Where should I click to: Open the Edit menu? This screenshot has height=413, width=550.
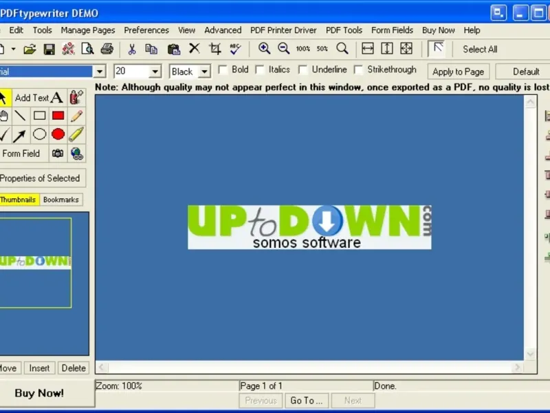coord(16,30)
